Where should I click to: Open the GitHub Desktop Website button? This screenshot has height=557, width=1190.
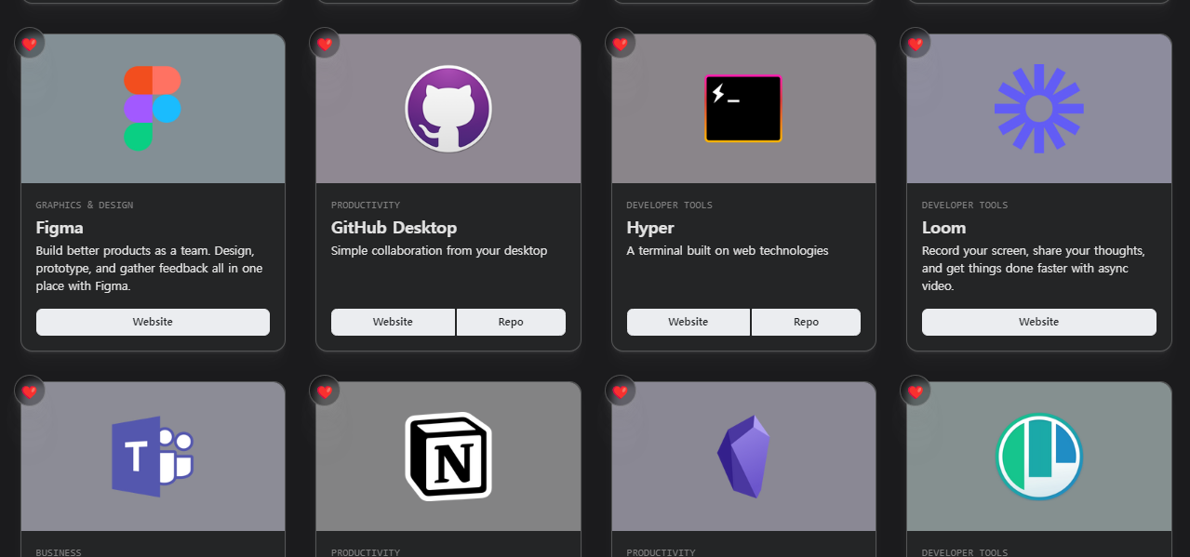(x=393, y=322)
